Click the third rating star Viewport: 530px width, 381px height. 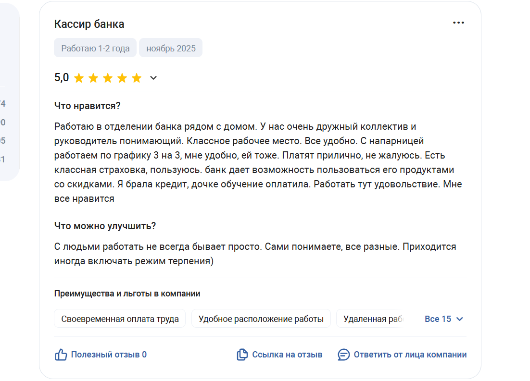tap(108, 78)
